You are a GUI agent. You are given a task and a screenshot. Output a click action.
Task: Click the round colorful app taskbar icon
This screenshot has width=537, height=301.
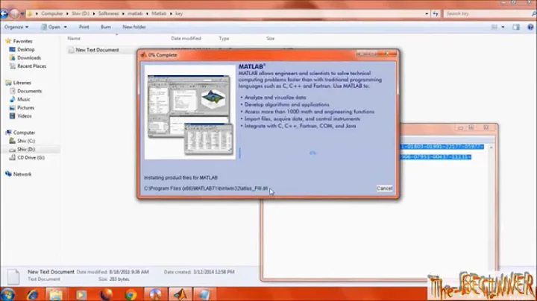coord(155,294)
